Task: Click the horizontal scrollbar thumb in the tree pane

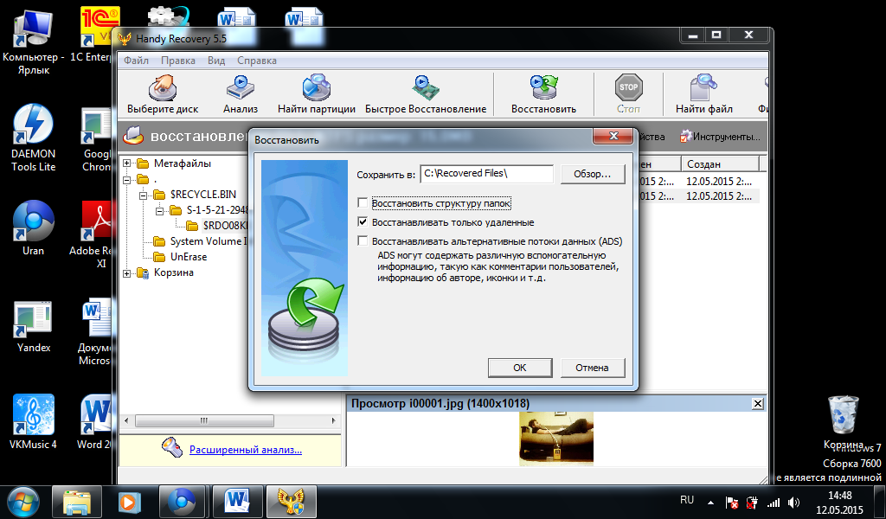Action: click(x=204, y=420)
